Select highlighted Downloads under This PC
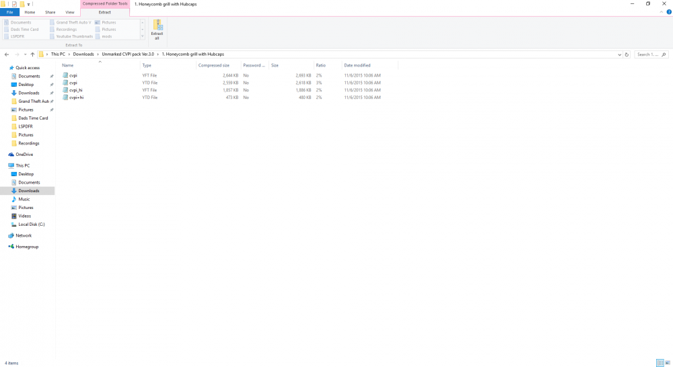The width and height of the screenshot is (673, 367). point(28,191)
